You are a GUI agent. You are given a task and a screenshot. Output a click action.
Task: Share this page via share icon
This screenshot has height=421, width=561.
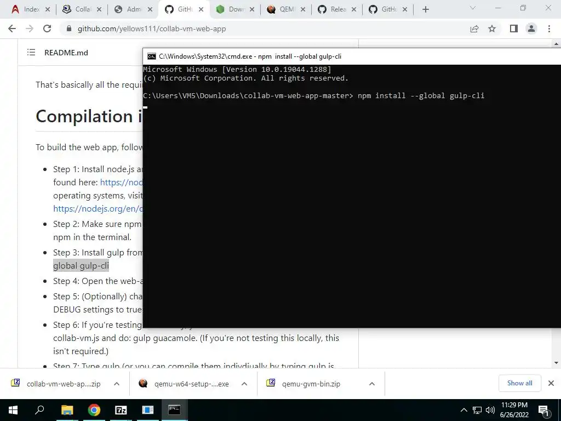pos(474,29)
